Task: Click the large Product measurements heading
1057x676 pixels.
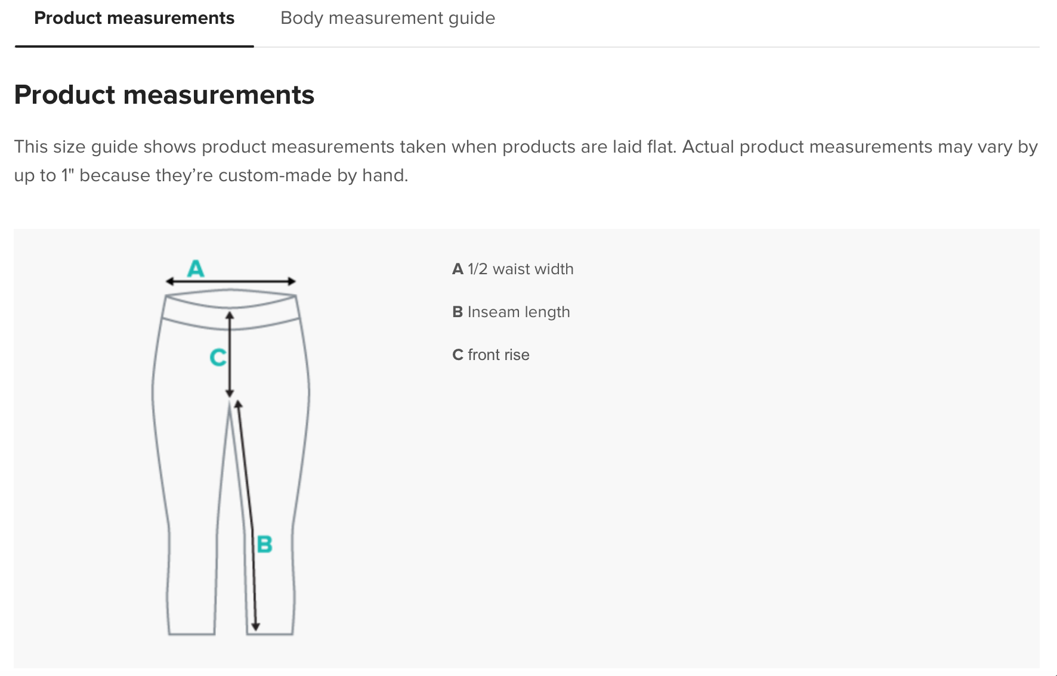Action: [x=164, y=95]
